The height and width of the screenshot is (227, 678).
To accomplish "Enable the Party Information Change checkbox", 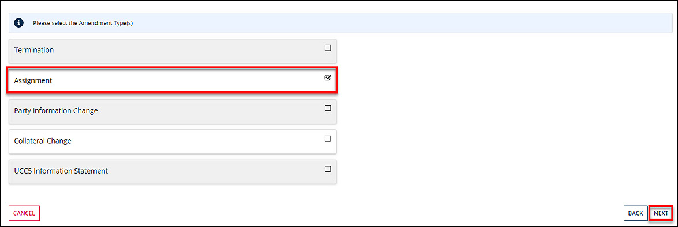I will pos(328,108).
